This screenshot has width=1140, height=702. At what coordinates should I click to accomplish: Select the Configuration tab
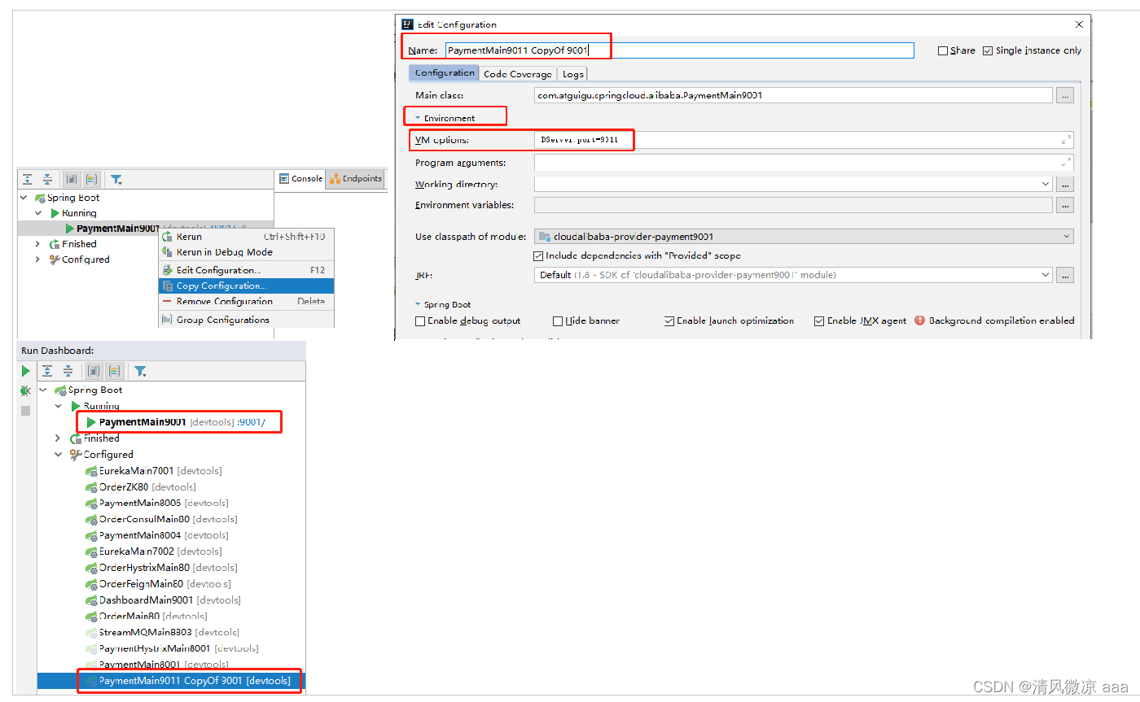coord(444,73)
